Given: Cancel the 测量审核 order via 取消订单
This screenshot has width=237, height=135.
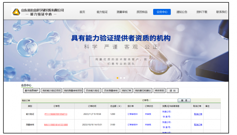Looking at the screenshot, I should click(198, 125).
